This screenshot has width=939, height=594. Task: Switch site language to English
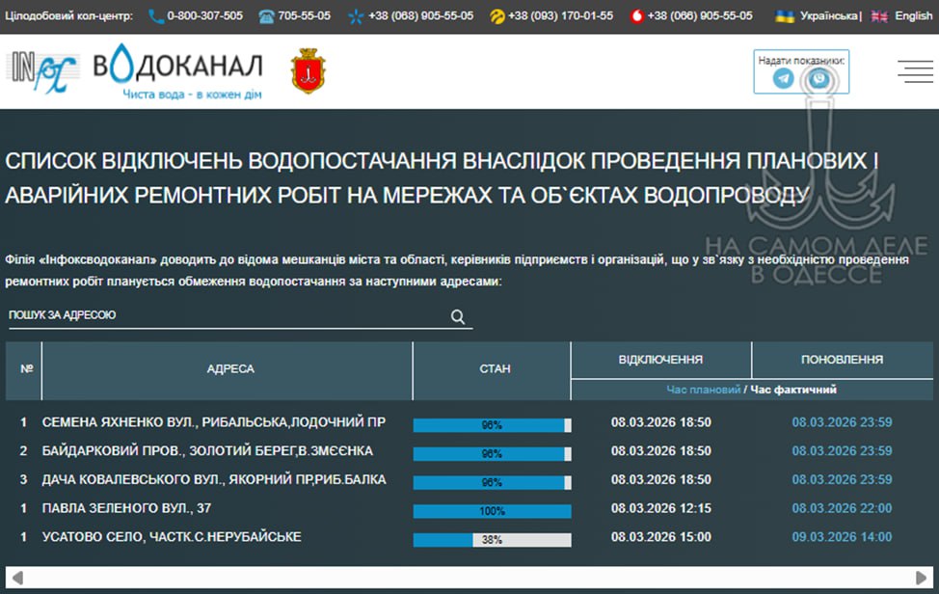(x=913, y=16)
